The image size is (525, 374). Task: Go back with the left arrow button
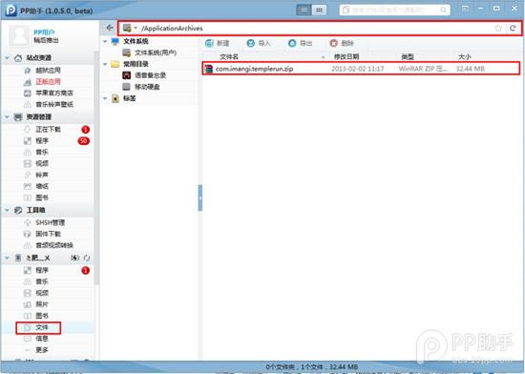pos(109,28)
